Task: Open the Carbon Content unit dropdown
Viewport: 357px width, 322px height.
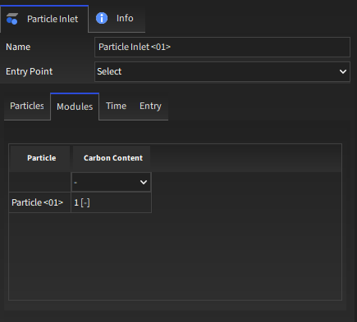Action: tap(111, 182)
